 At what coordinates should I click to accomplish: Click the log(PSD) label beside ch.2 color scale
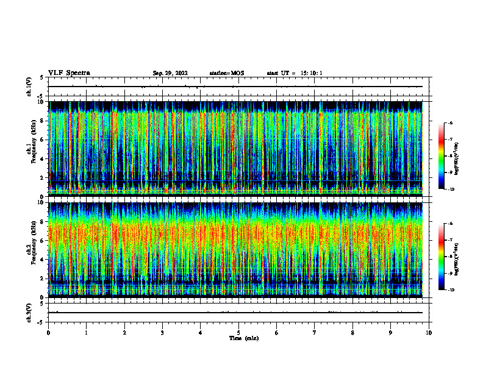coord(457,260)
